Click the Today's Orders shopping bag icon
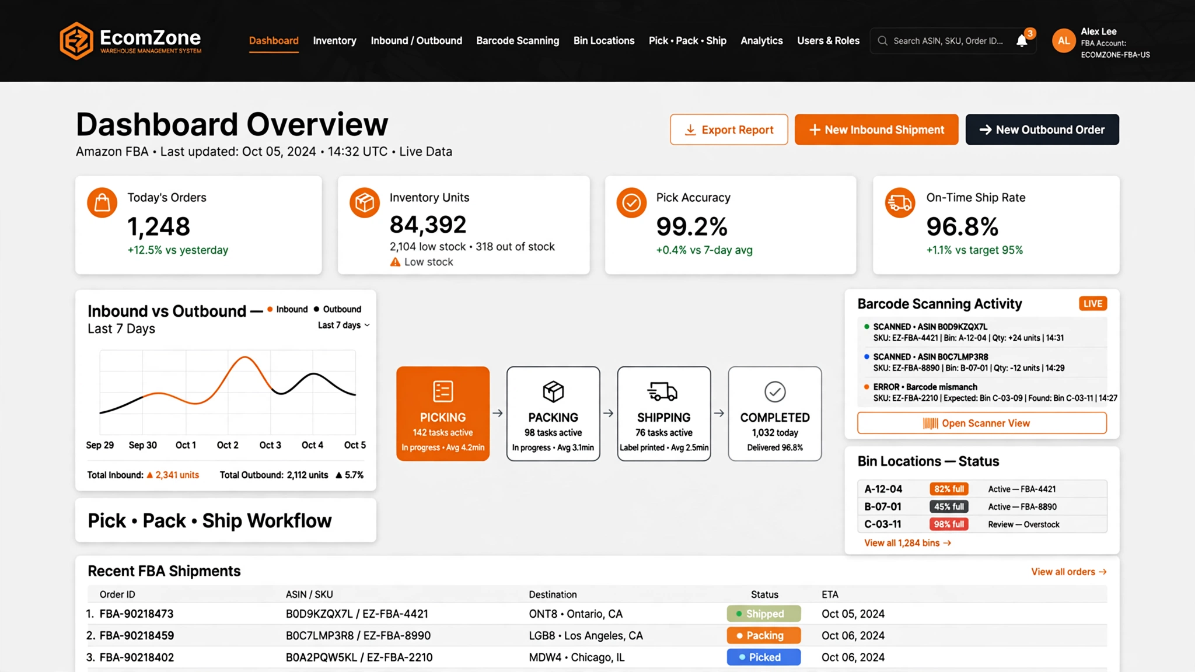1195x672 pixels. coord(102,202)
